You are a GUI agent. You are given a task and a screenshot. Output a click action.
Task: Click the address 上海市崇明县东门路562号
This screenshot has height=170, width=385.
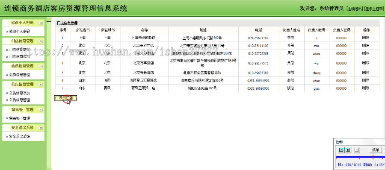pos(202,38)
